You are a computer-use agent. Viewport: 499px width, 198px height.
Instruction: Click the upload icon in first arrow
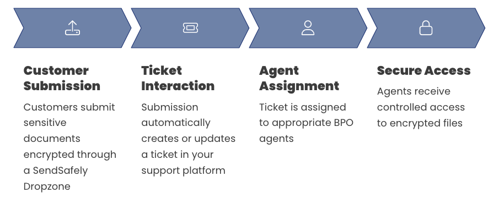(73, 28)
